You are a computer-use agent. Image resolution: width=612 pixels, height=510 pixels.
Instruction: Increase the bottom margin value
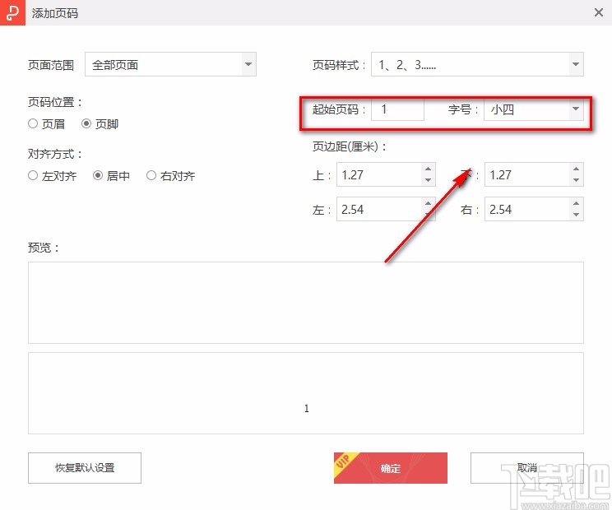tap(576, 169)
